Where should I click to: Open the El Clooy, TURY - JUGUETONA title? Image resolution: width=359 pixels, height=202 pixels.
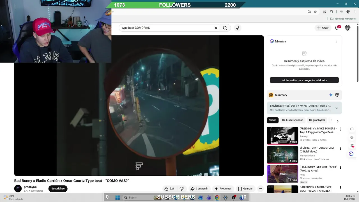click(317, 150)
